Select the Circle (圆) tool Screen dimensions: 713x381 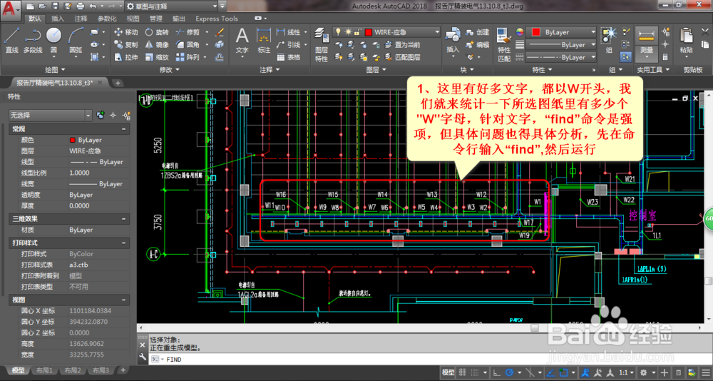[53, 41]
